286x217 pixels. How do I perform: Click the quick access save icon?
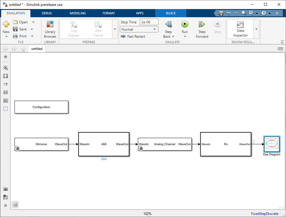pos(221,13)
